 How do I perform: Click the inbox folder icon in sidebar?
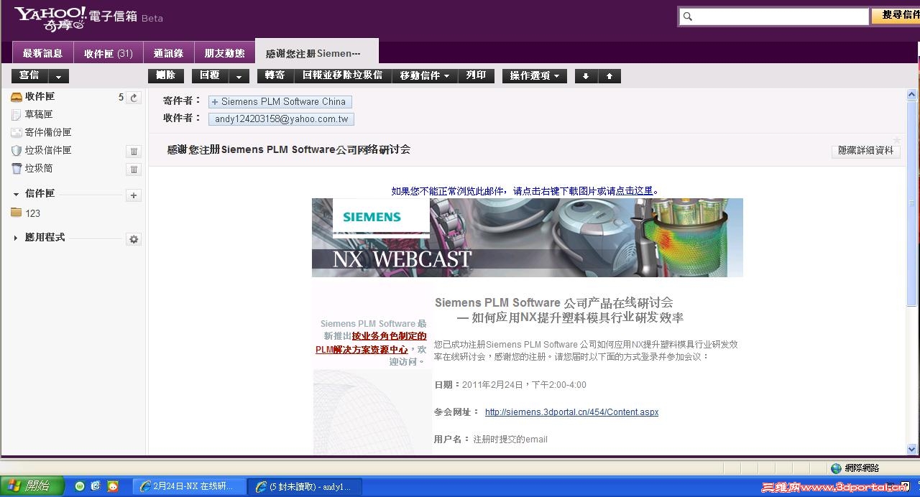point(17,97)
